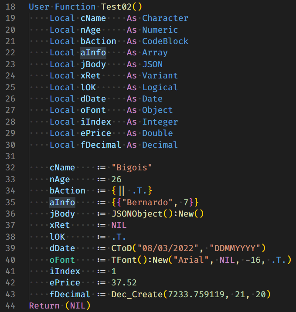Click the Date type on line 26

(x=153, y=99)
